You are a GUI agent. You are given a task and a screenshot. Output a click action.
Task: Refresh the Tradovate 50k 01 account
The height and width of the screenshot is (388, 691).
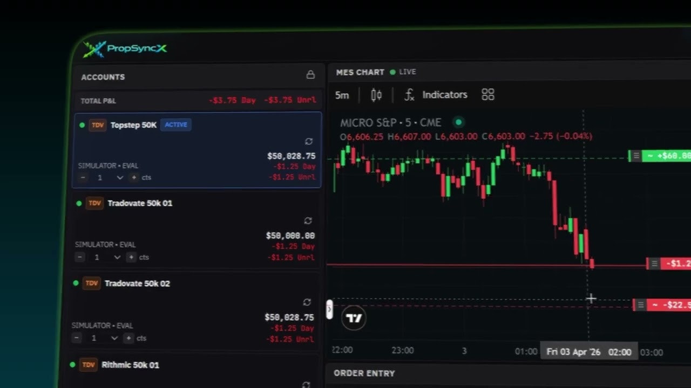pyautogui.click(x=308, y=221)
